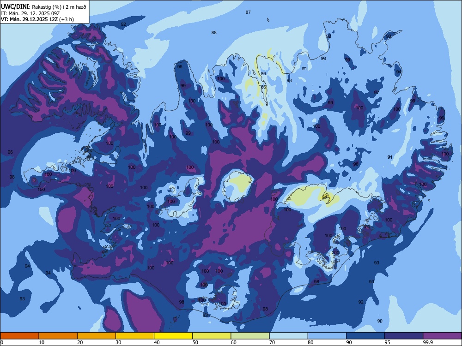Click the first legend label '0'
This screenshot has width=462, height=346.
tap(2, 342)
